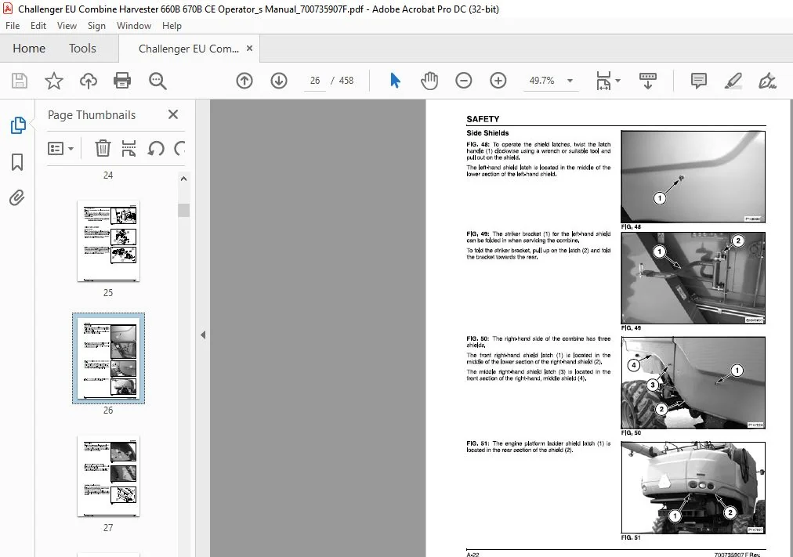The image size is (793, 557).
Task: Open the Sign menu
Action: click(x=96, y=26)
